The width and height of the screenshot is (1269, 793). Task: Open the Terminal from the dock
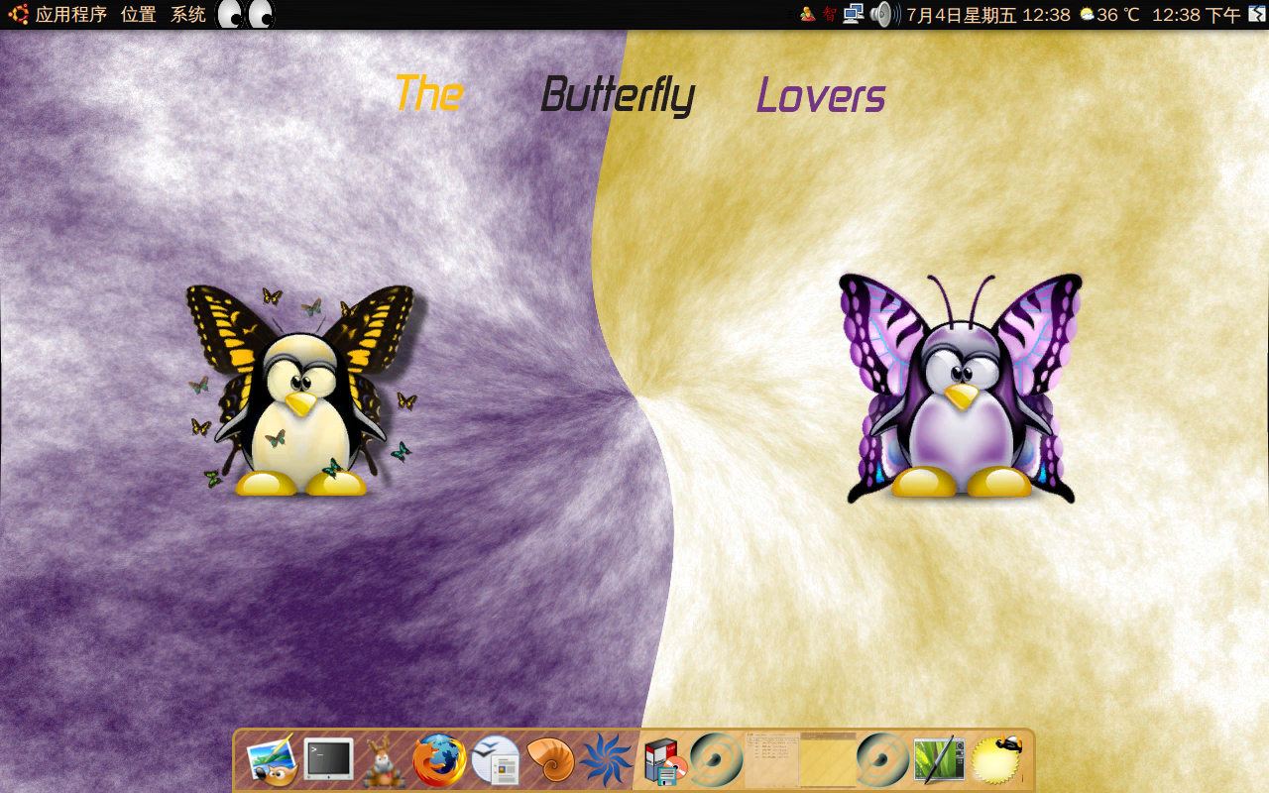tap(328, 760)
